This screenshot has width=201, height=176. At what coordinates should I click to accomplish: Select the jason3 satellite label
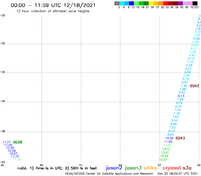(x=133, y=168)
